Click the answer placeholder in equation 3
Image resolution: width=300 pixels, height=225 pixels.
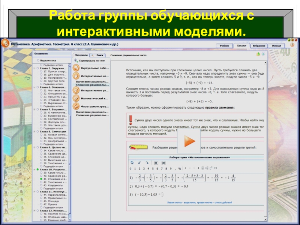(x=162, y=195)
